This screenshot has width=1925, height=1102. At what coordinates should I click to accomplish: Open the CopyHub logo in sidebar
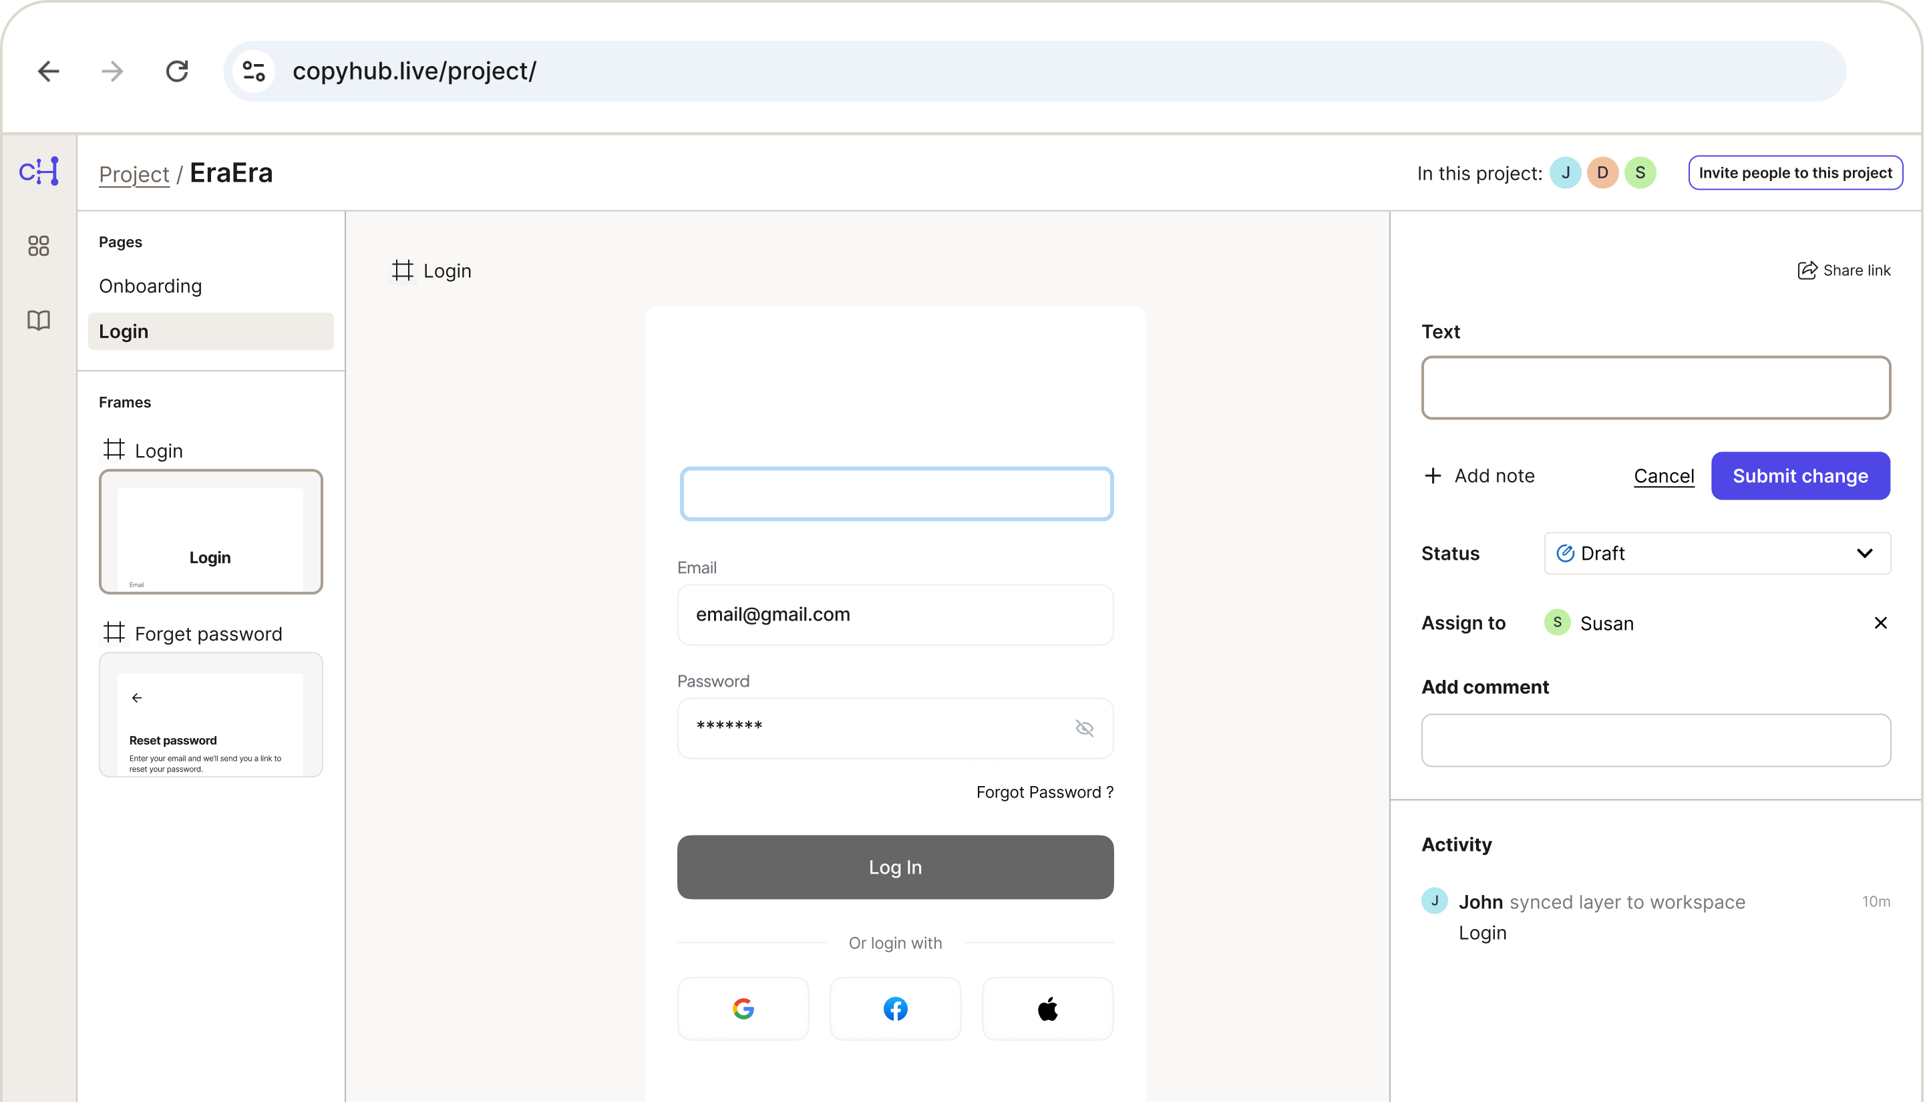point(39,172)
